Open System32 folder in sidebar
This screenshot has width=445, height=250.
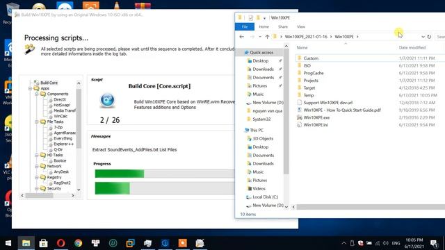(261, 119)
